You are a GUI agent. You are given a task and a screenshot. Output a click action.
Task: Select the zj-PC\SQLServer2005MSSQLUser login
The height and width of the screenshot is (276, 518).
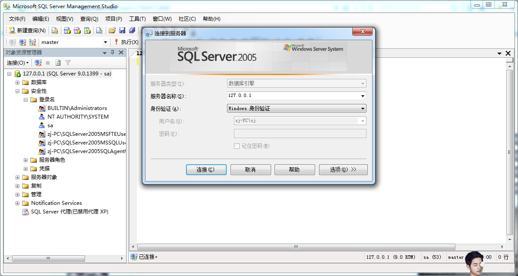tap(86, 143)
